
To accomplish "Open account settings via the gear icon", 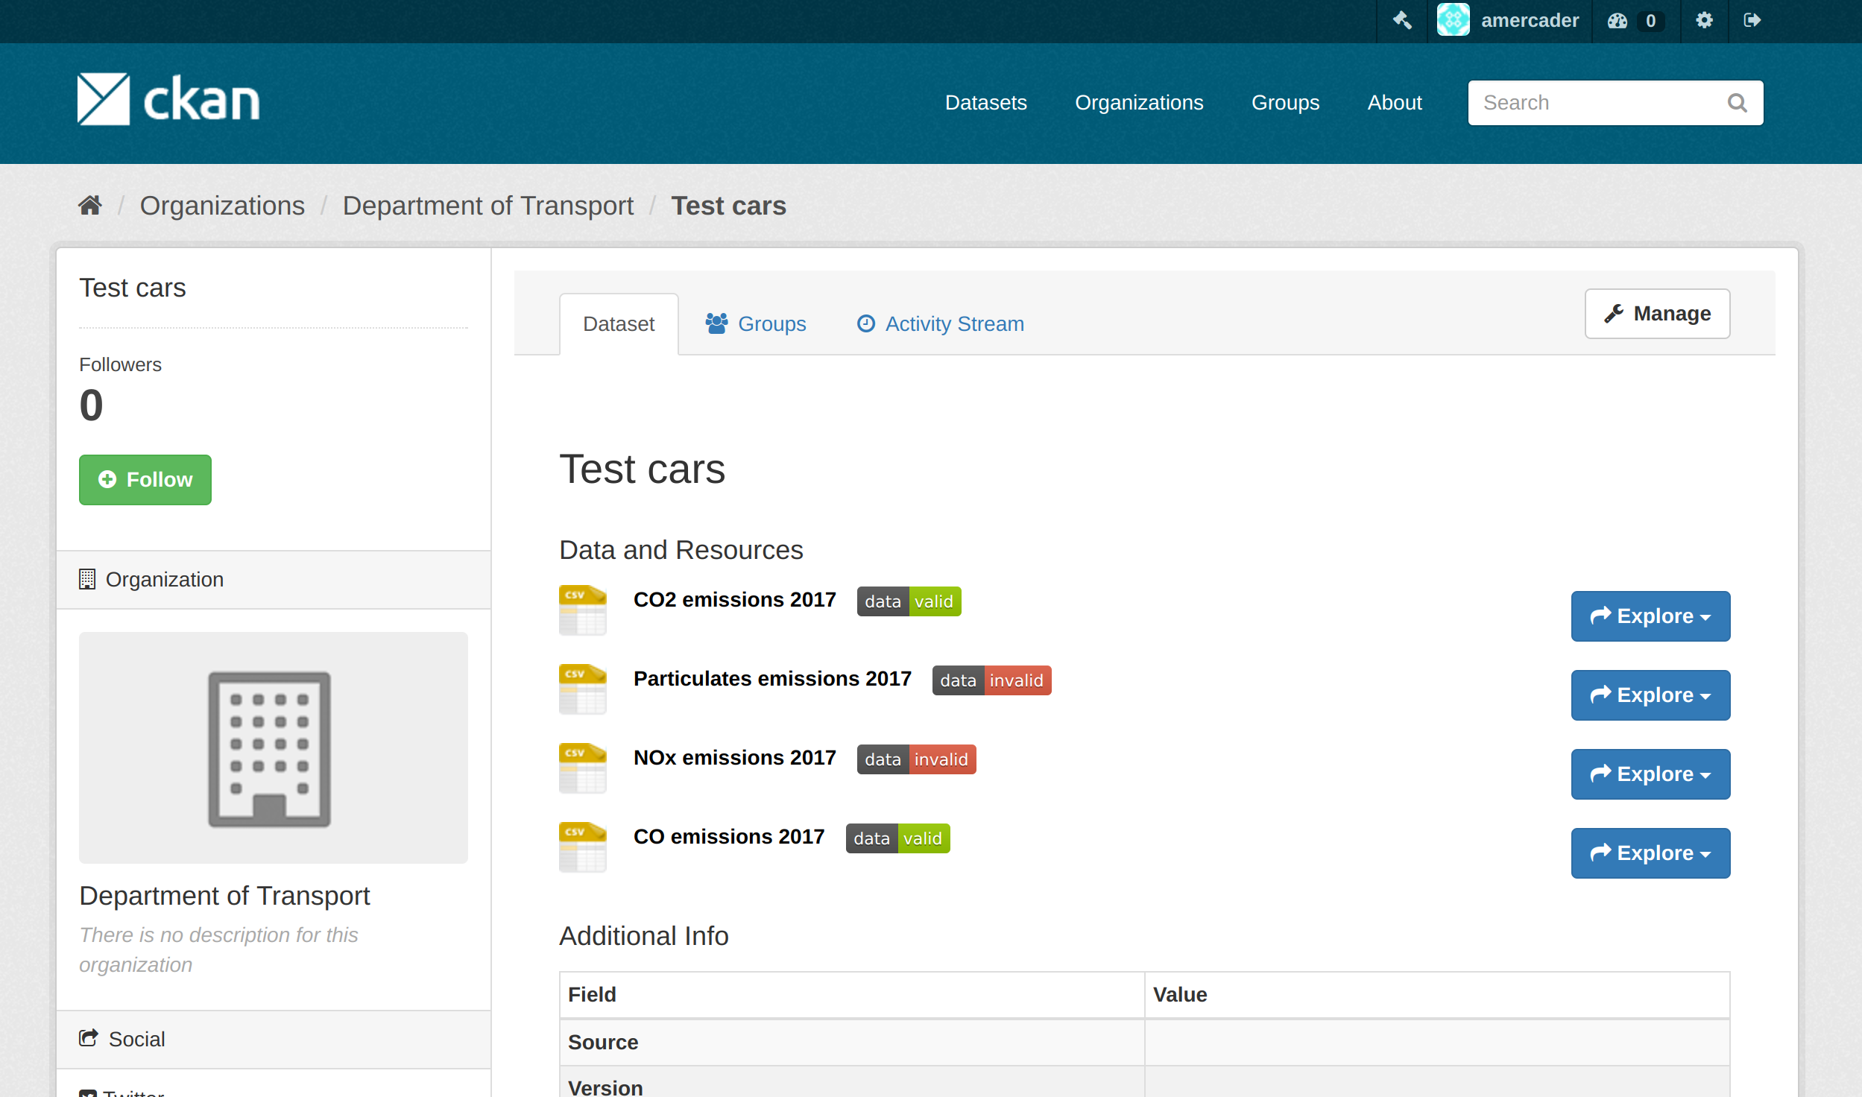I will [1705, 20].
